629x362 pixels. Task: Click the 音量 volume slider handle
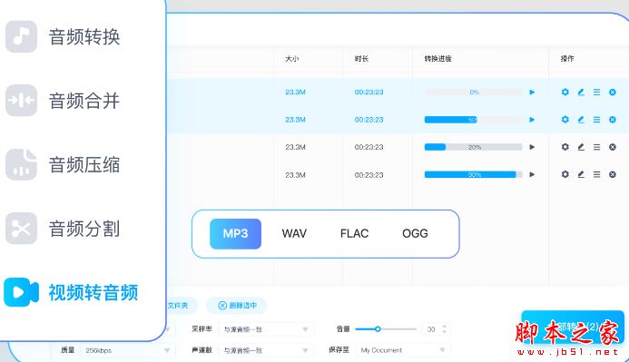click(x=378, y=329)
